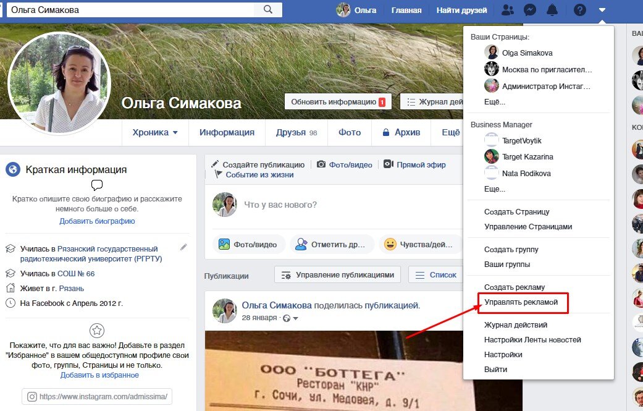The width and height of the screenshot is (643, 411).
Task: Edit education with the pencil icon
Action: point(183,247)
